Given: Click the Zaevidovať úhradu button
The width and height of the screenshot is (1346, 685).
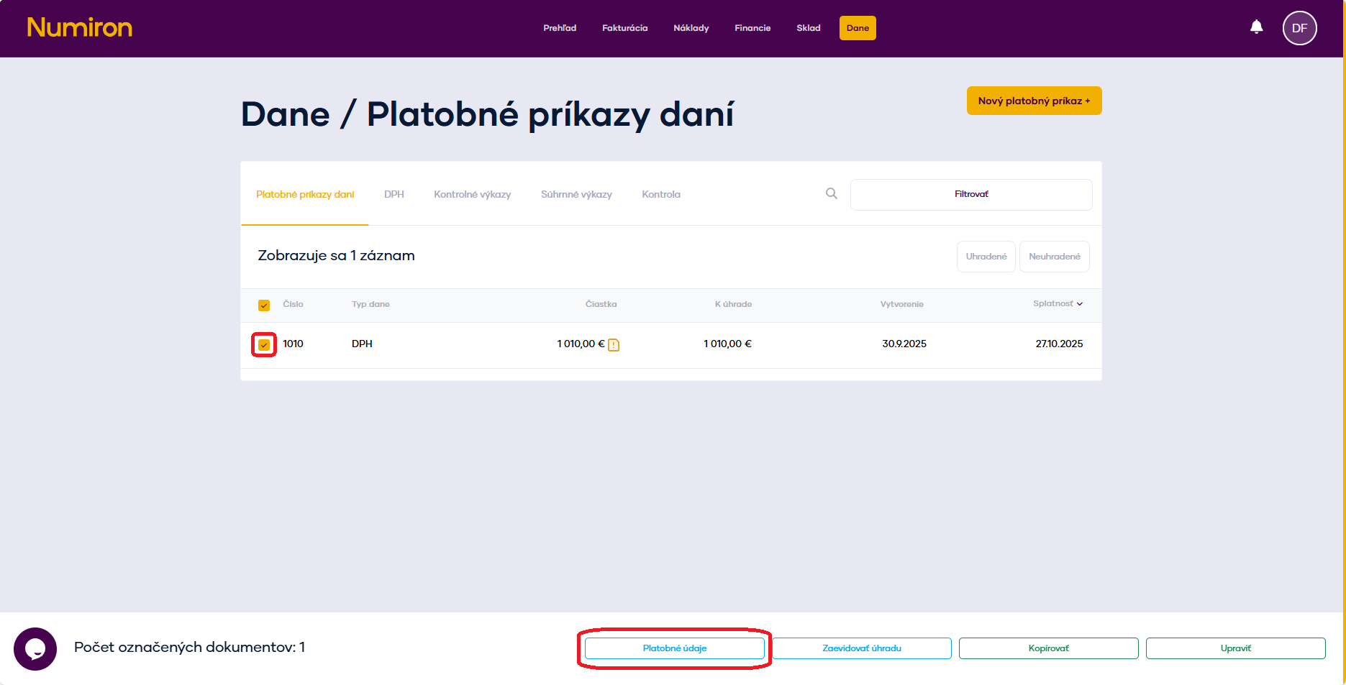Looking at the screenshot, I should (861, 648).
